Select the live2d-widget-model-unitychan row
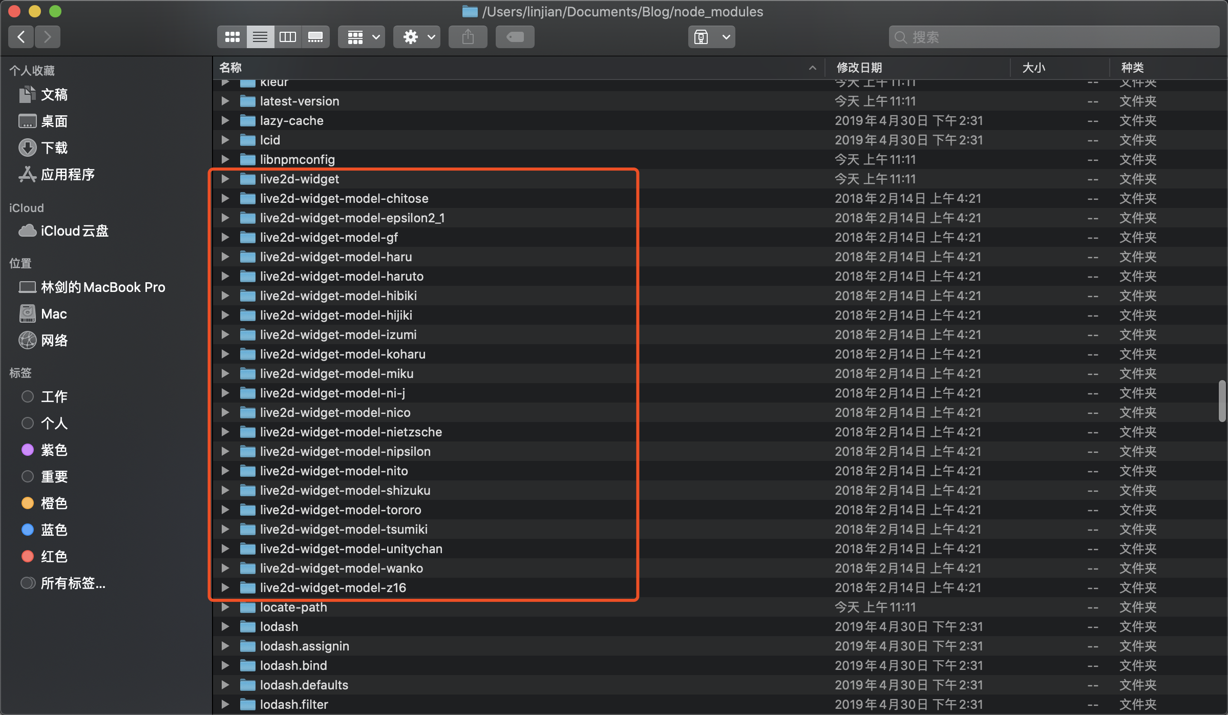Screen dimensions: 1228x715 [720, 549]
